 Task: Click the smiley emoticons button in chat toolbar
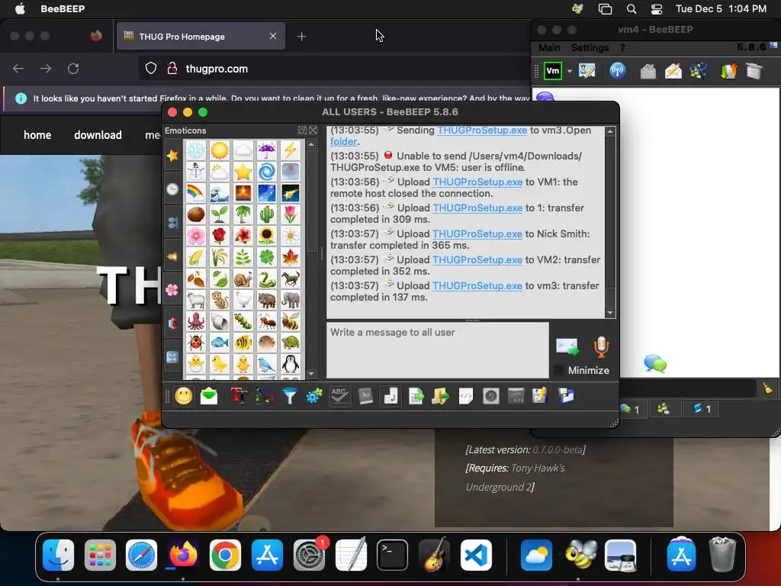tap(183, 396)
